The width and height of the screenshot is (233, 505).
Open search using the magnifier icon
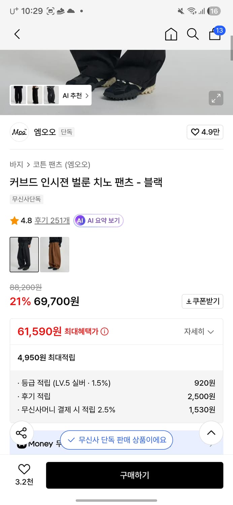click(x=193, y=34)
